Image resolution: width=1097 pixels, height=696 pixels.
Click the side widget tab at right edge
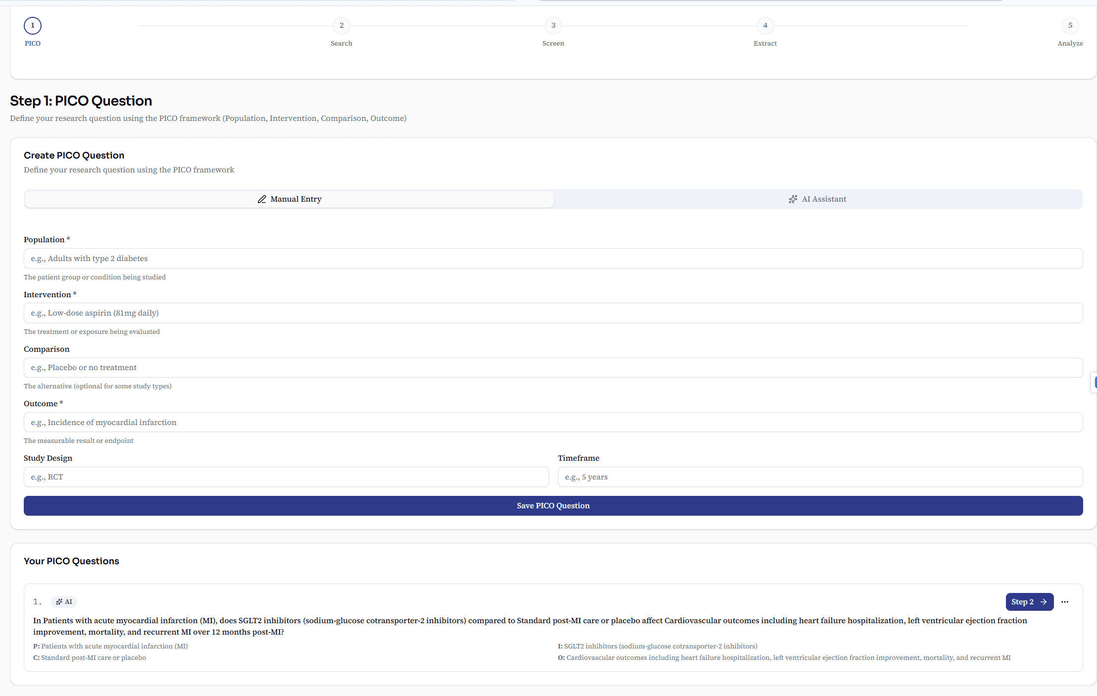point(1094,382)
